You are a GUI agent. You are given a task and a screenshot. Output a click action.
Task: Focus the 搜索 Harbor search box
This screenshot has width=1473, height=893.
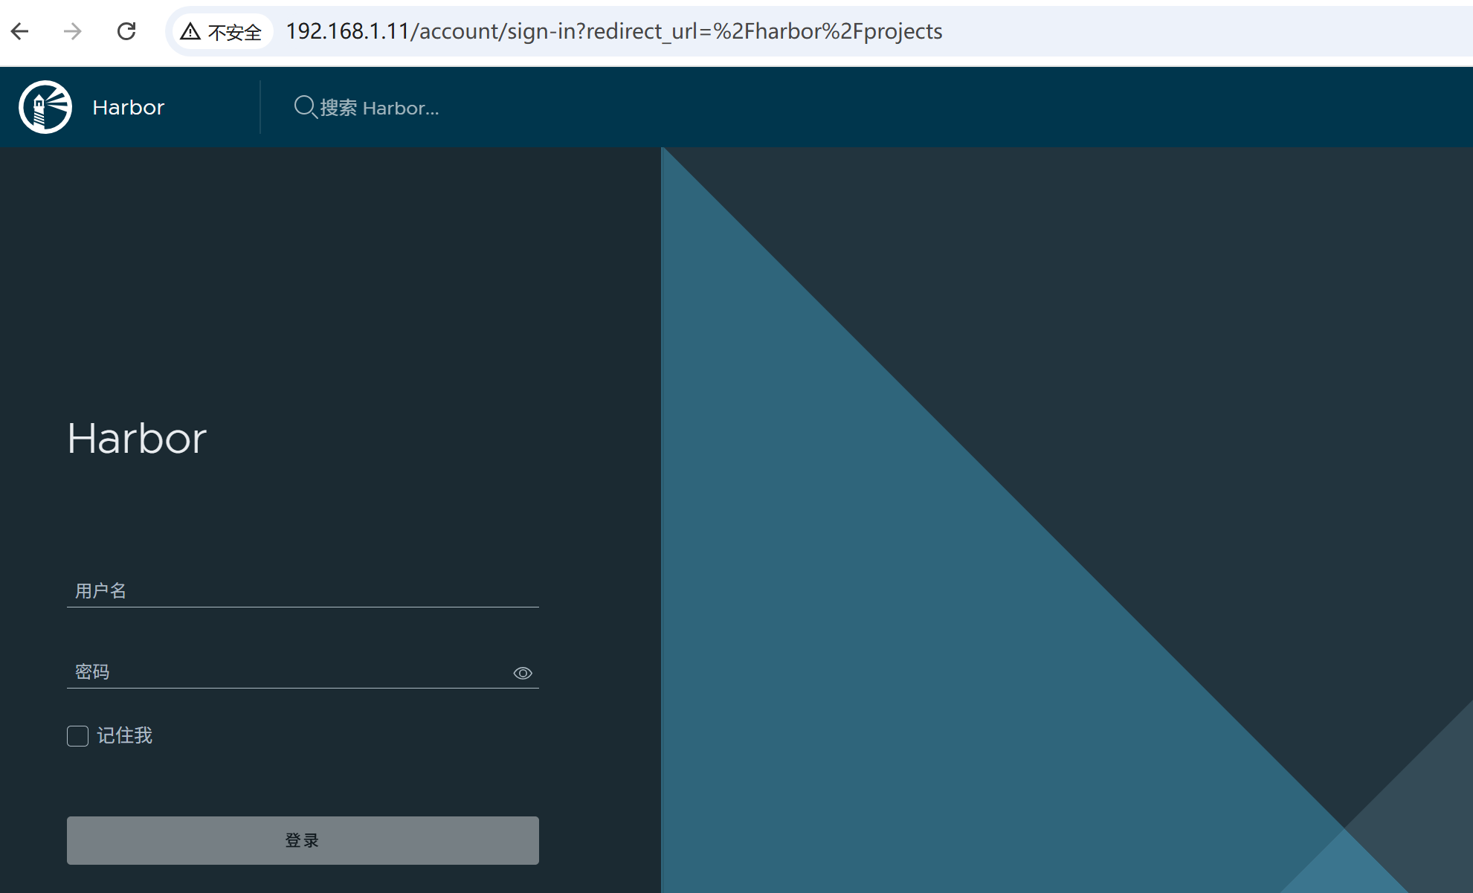(379, 108)
